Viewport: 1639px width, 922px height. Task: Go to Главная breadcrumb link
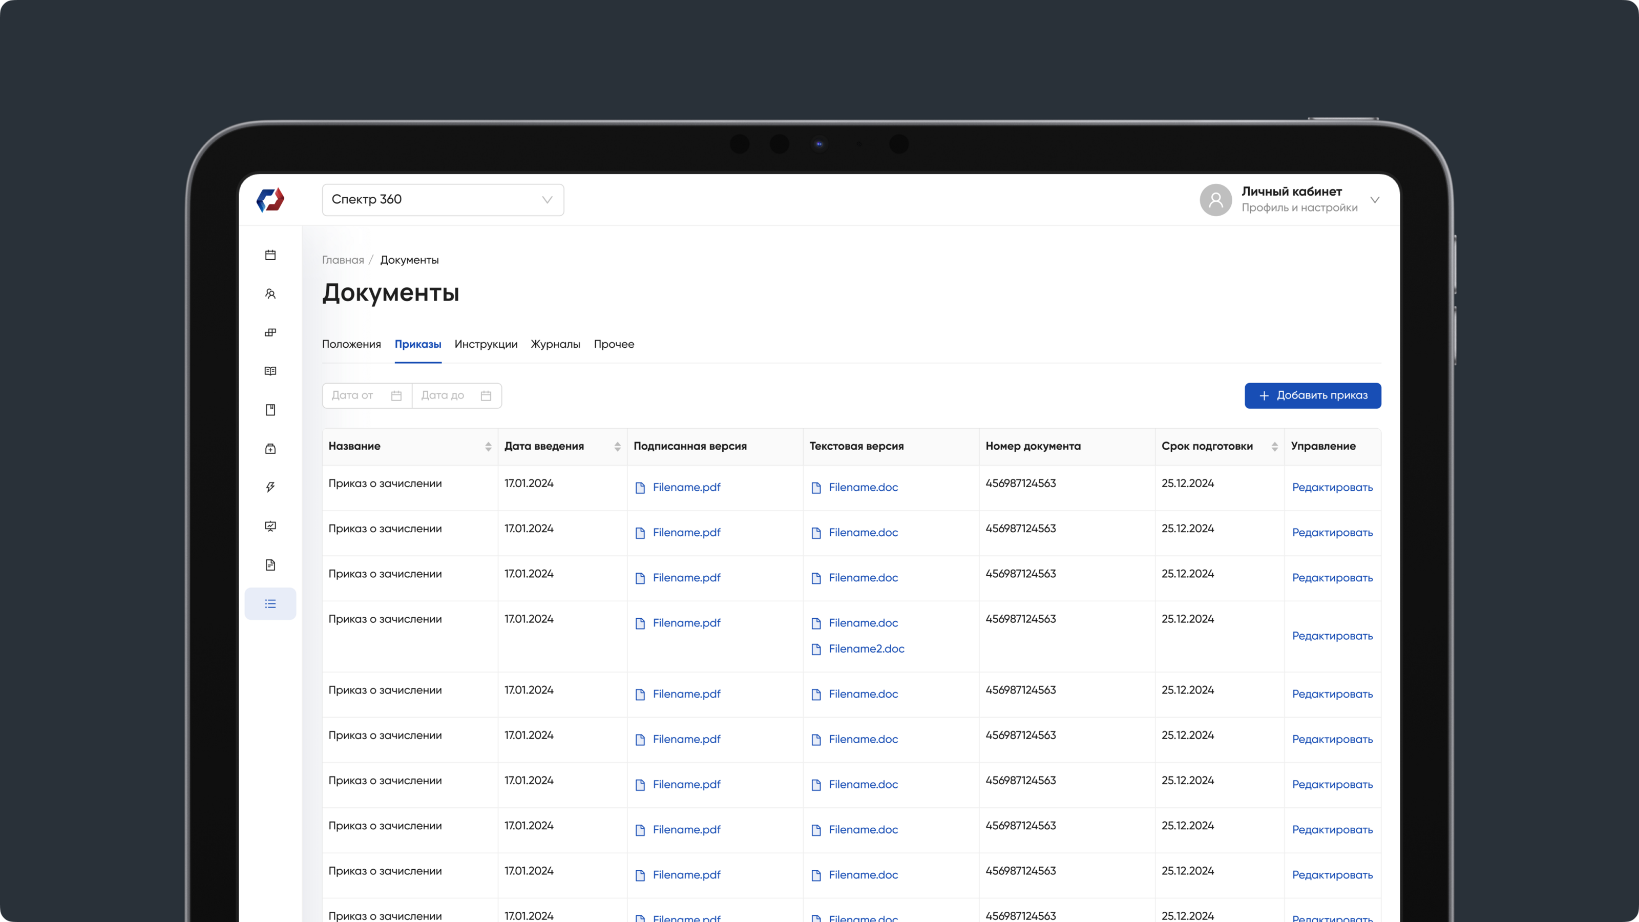(x=343, y=260)
